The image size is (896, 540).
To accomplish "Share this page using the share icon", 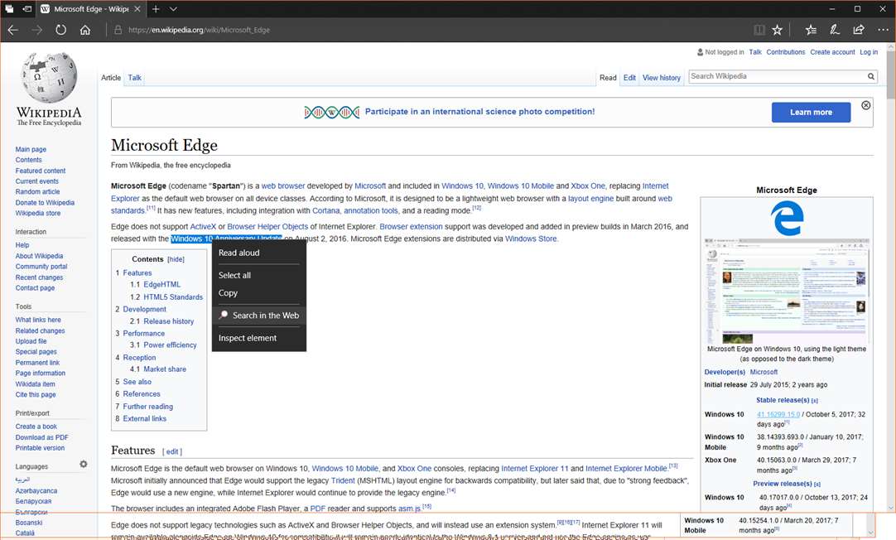I will coord(860,30).
